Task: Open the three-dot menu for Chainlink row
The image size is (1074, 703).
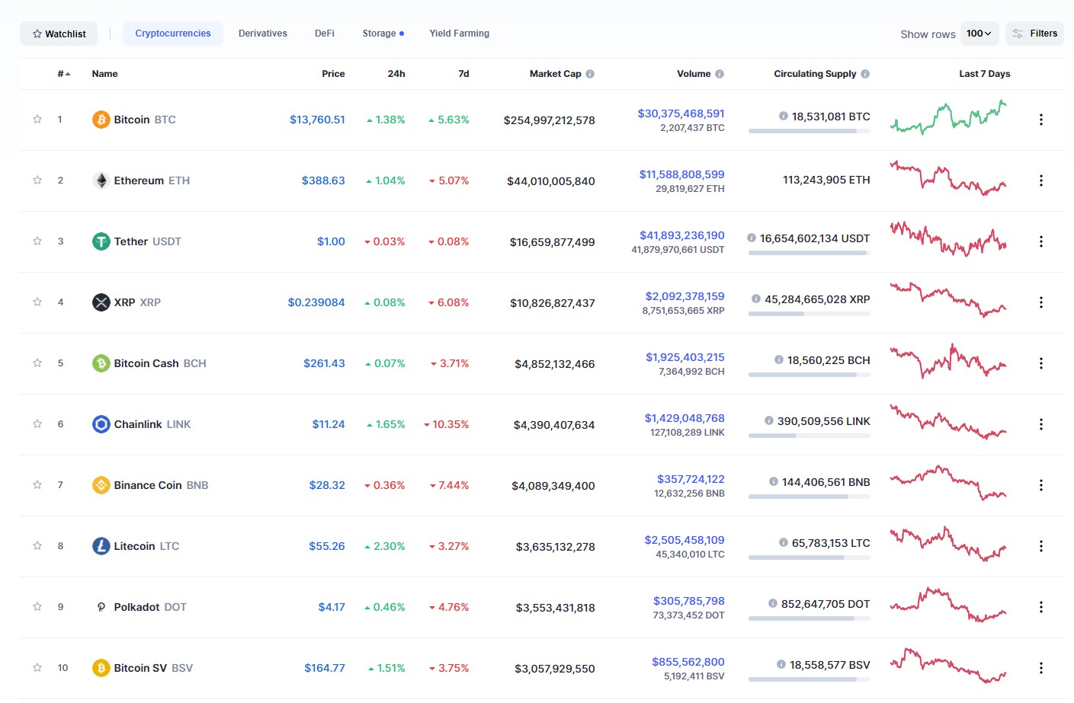Action: click(1040, 424)
